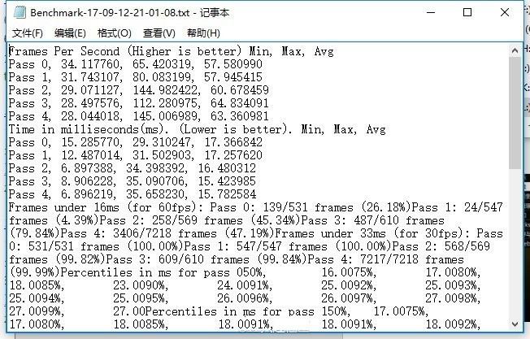Click the FPS value 80.083199
Viewport: 530px width, 339px height.
[163, 77]
